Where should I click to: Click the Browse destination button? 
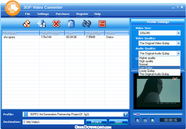(96, 122)
